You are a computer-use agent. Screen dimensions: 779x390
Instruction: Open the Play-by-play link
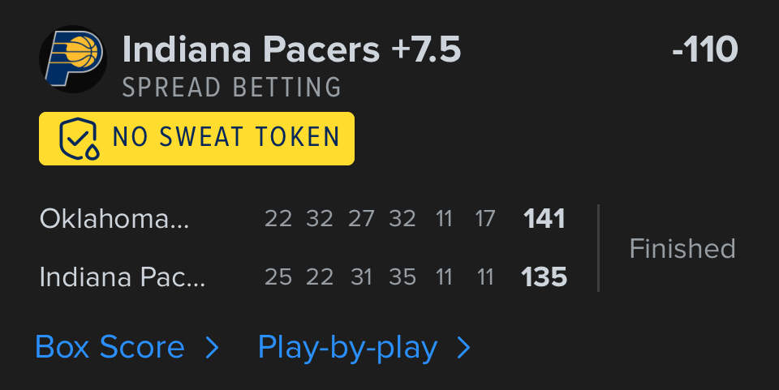[347, 348]
